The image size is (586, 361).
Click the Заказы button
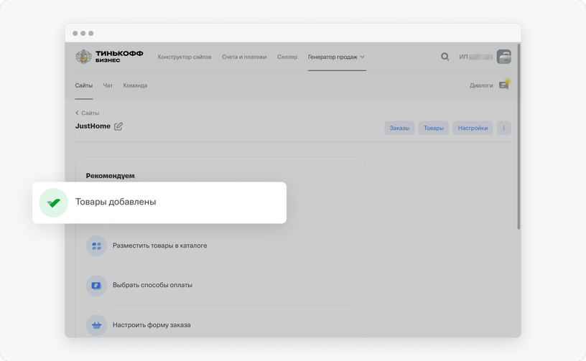tap(399, 128)
